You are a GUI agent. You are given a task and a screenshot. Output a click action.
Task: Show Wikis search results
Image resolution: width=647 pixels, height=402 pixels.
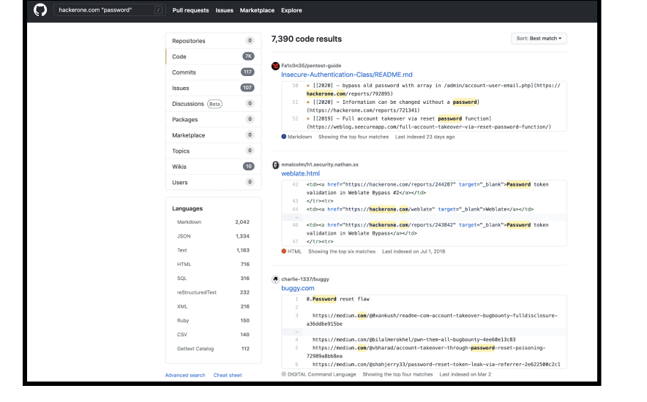[179, 167]
